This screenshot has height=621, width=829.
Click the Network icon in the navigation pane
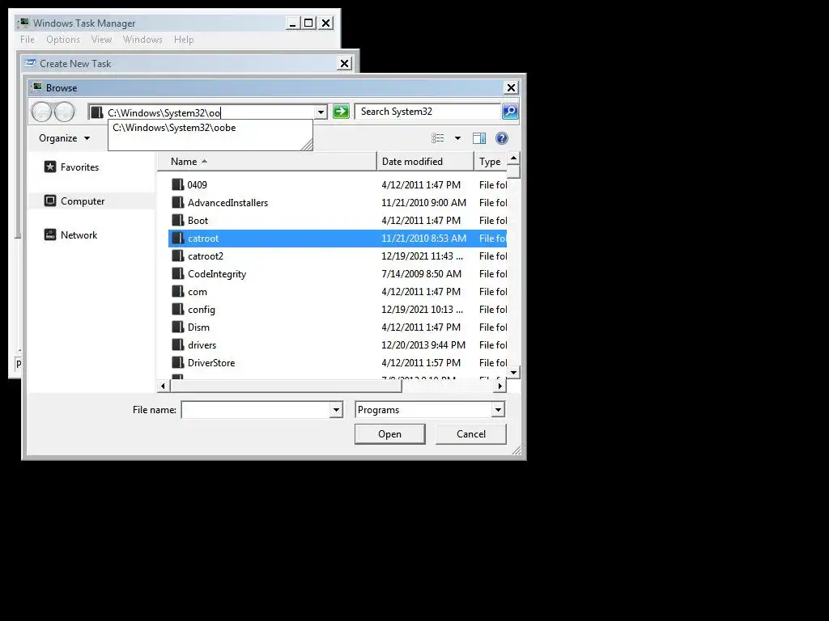click(50, 235)
